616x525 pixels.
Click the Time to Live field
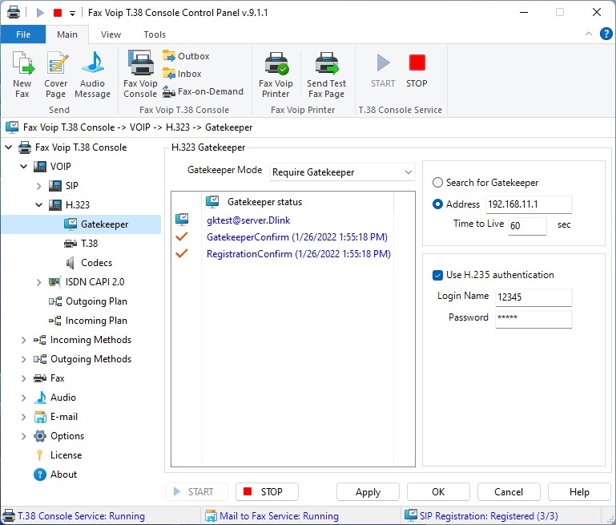pyautogui.click(x=527, y=226)
